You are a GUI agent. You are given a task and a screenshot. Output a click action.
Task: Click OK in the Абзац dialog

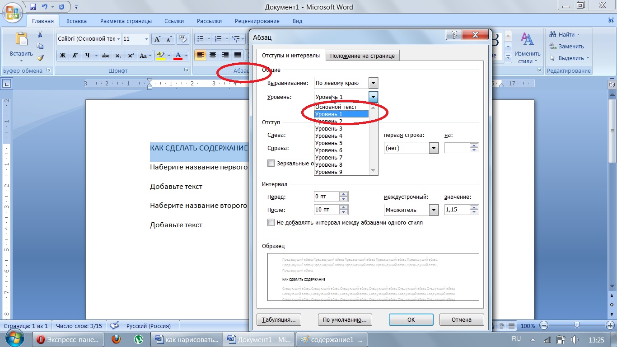(411, 319)
